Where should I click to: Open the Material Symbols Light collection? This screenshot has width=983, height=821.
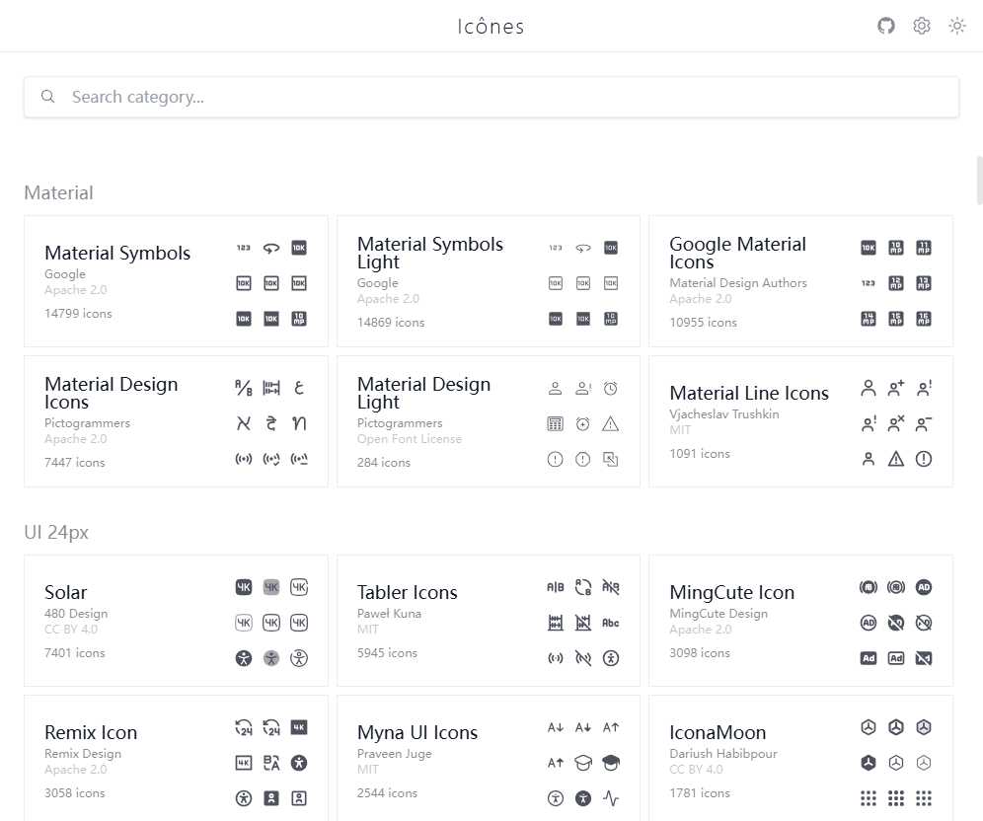click(430, 253)
